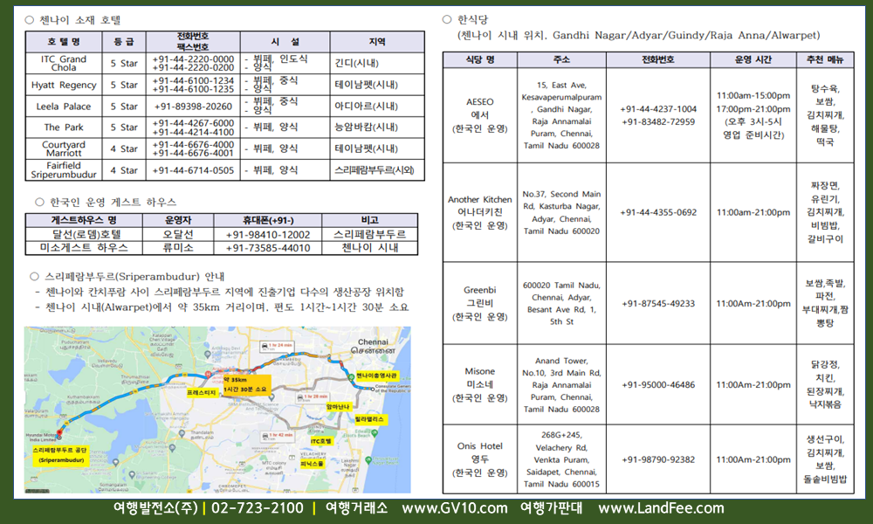The height and width of the screenshot is (524, 873).
Task: Click the yellow '프레스티지' map label
Action: click(202, 393)
